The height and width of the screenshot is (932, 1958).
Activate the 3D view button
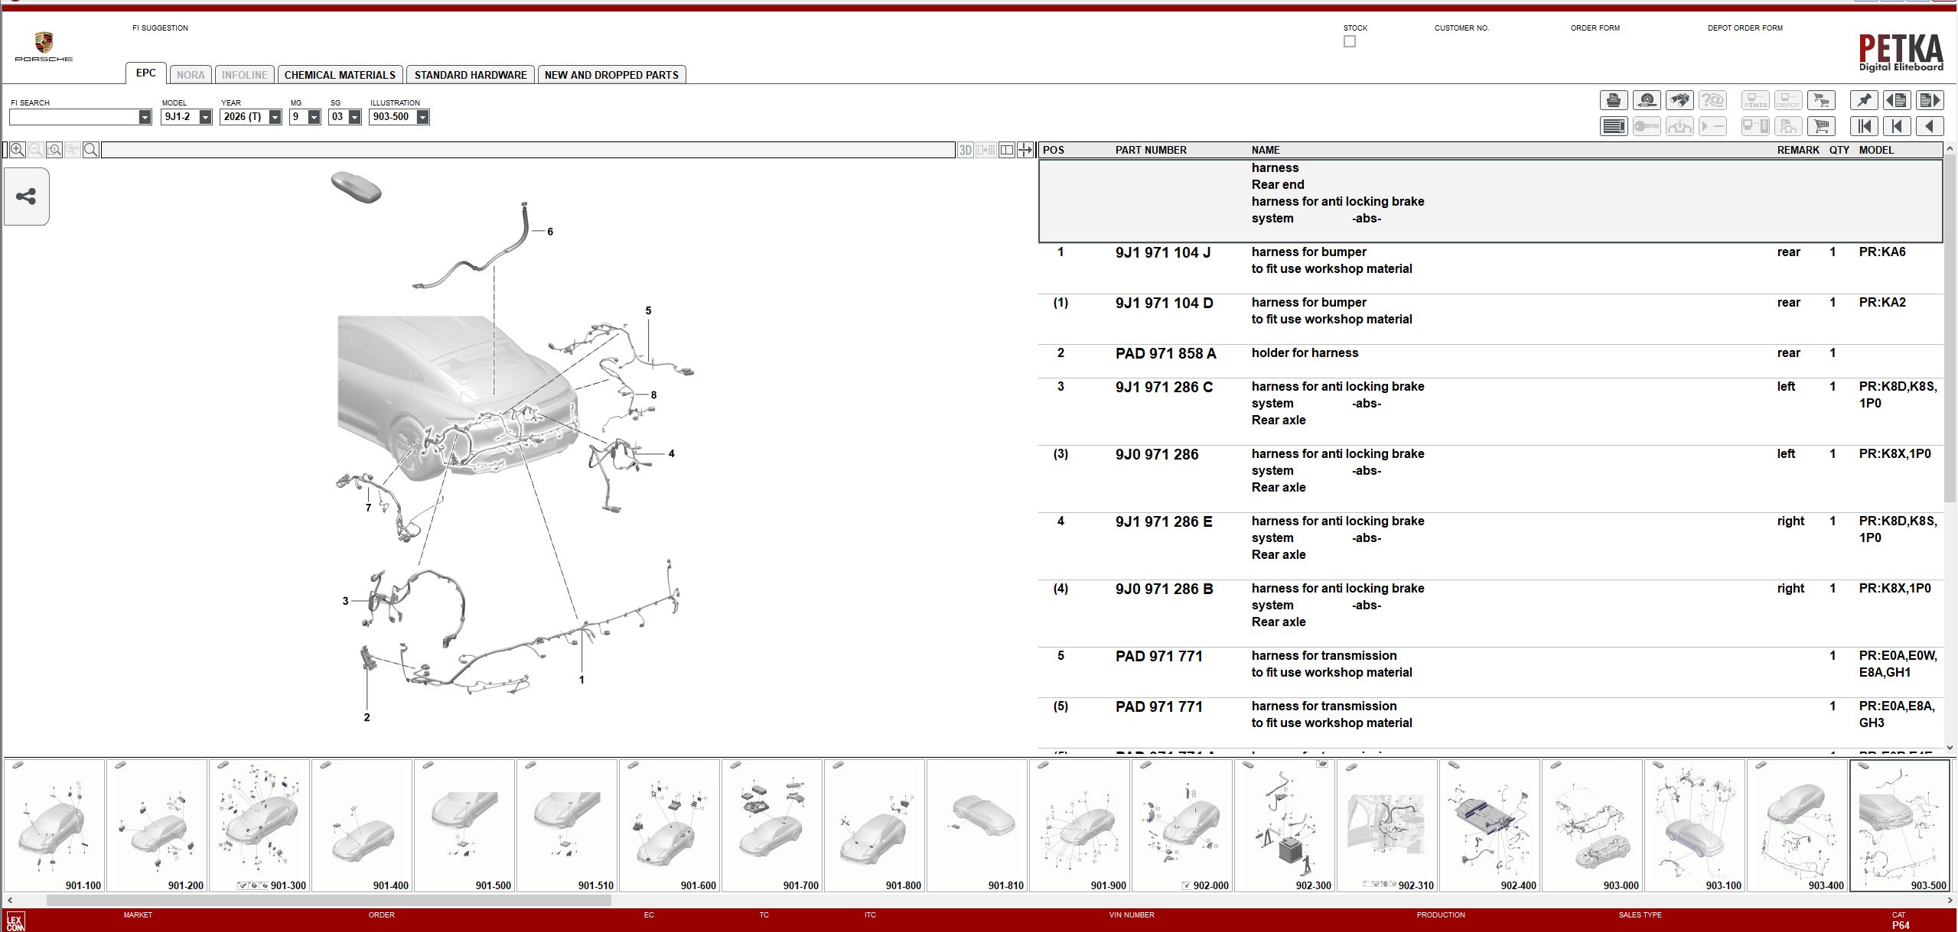(965, 149)
